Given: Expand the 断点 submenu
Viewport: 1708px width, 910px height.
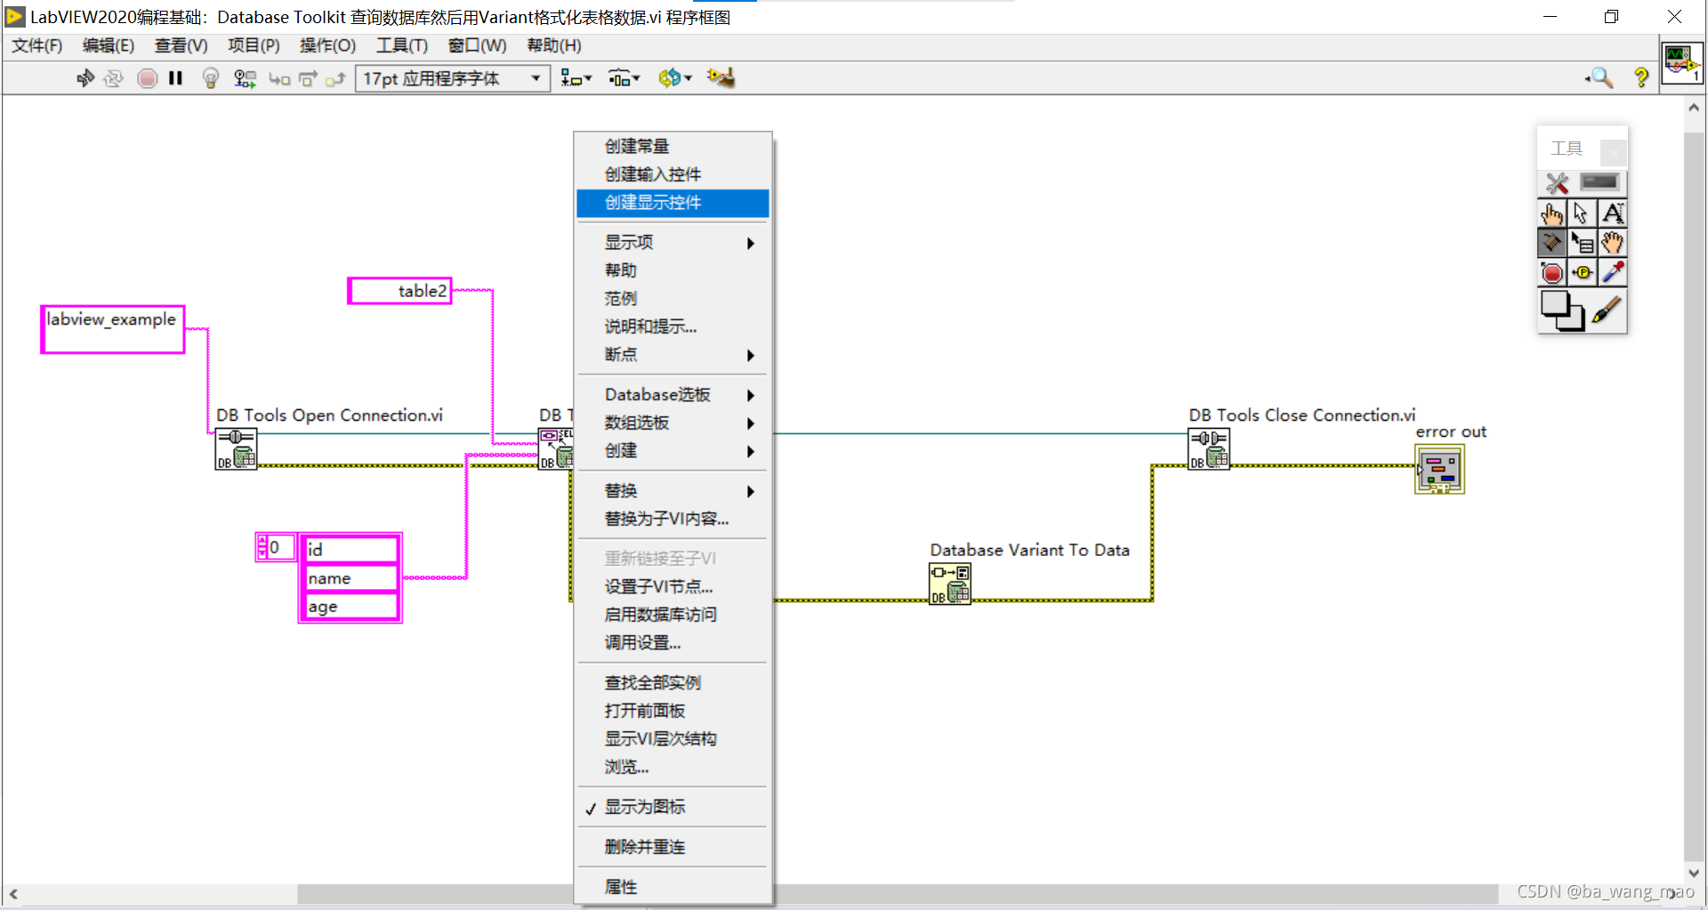Looking at the screenshot, I should coord(673,355).
